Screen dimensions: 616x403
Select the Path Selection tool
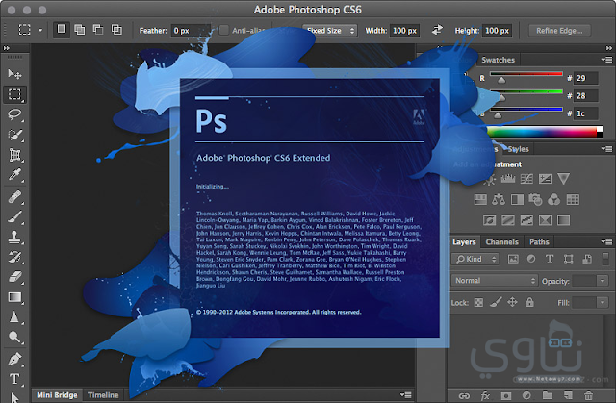(x=14, y=397)
